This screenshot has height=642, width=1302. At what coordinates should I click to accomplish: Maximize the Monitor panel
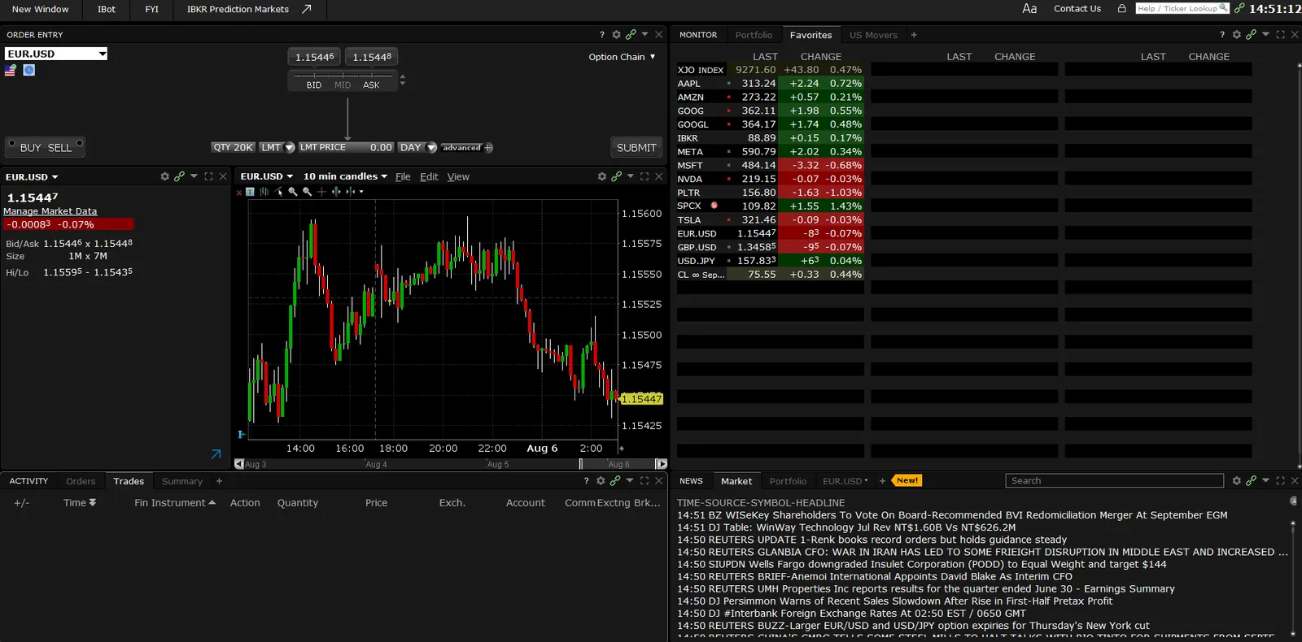coord(1280,35)
